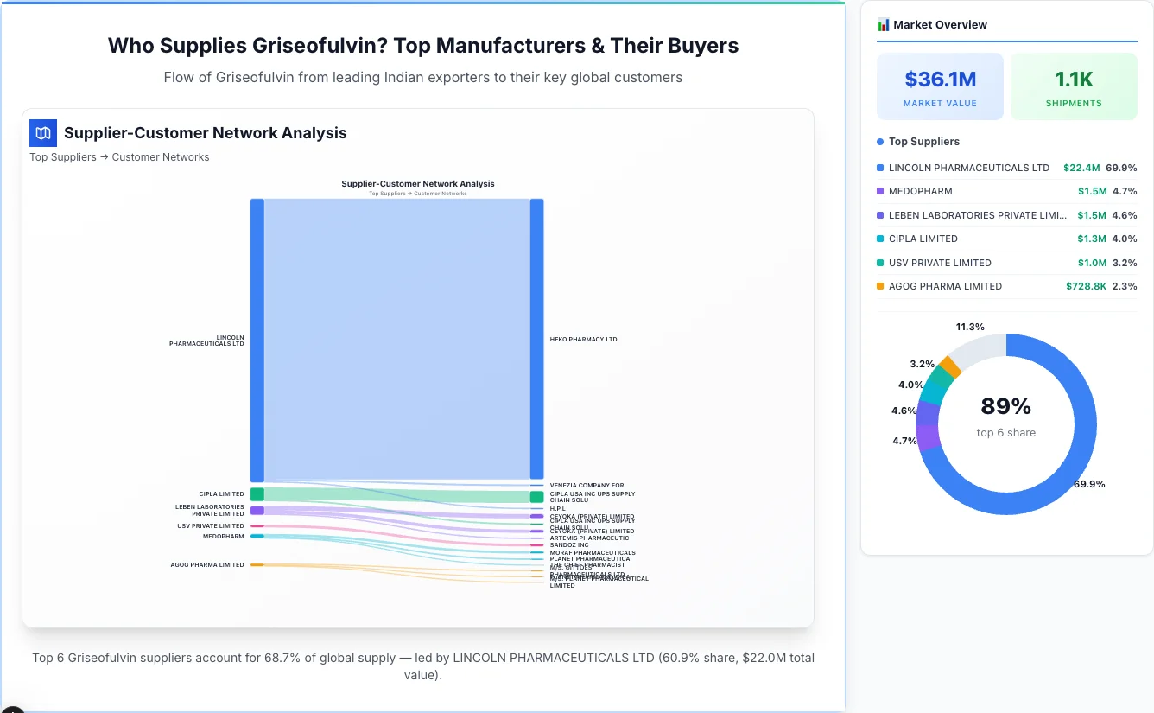Click the bar chart icon next to Market Overview

pyautogui.click(x=882, y=24)
